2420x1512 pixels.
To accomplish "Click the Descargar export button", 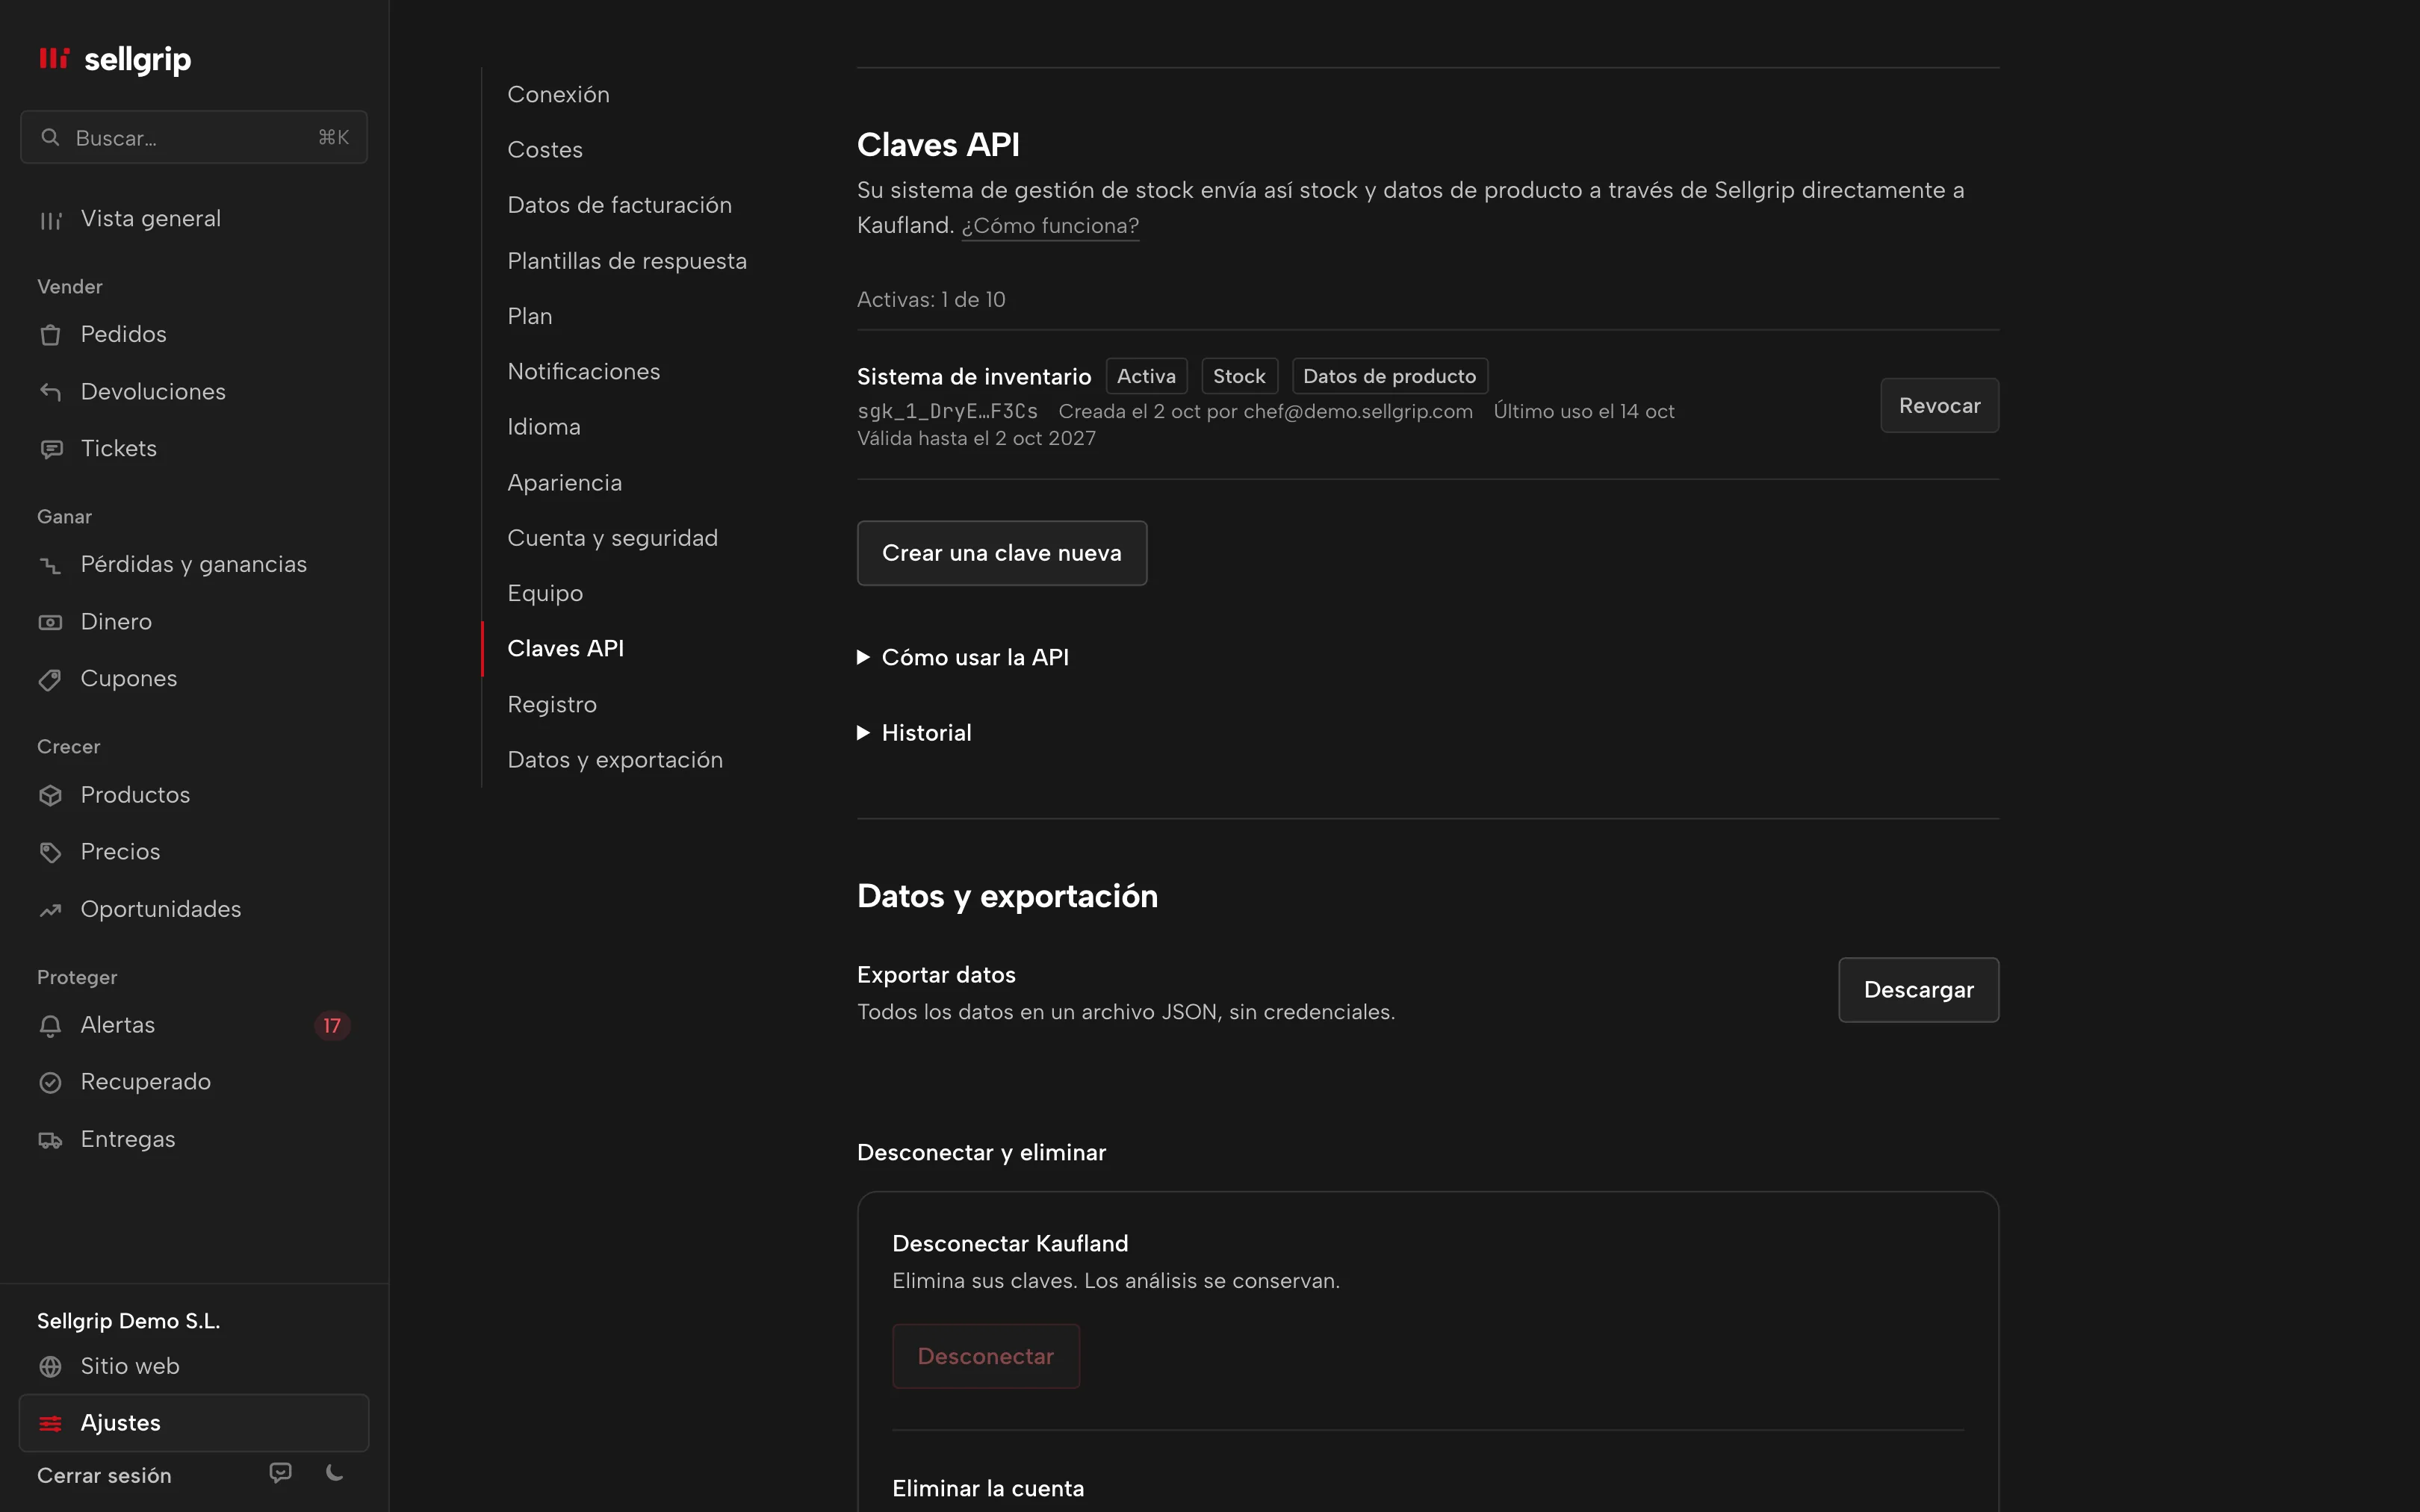I will [1918, 990].
